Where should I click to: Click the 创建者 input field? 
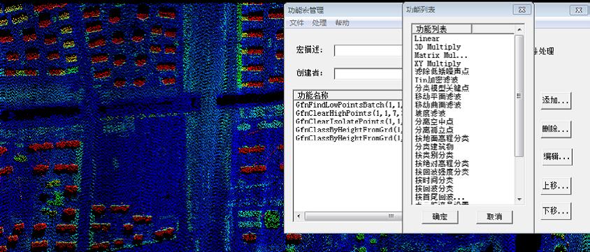pyautogui.click(x=368, y=73)
